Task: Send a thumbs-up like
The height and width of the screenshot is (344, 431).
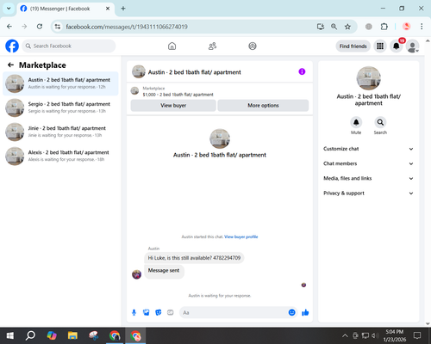Action: point(305,312)
